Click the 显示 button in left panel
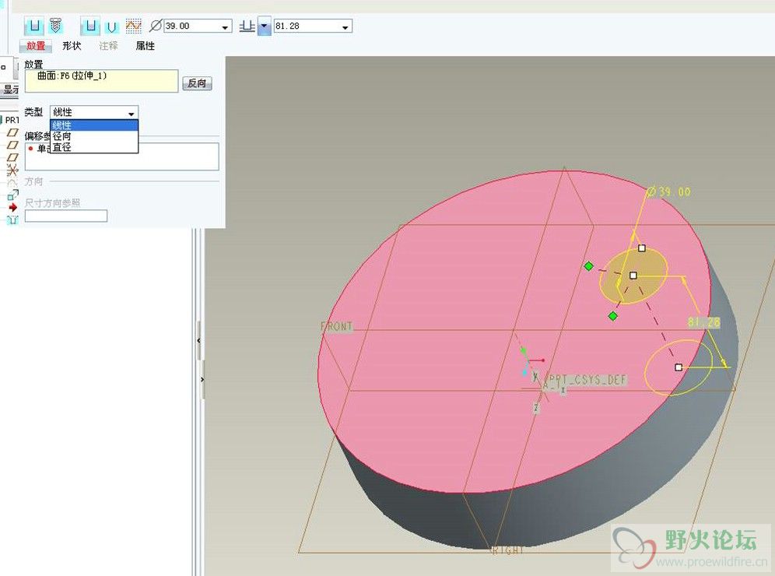The width and height of the screenshot is (775, 576). pyautogui.click(x=10, y=90)
